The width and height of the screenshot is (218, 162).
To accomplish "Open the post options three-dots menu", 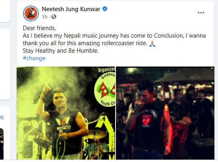I will (201, 13).
